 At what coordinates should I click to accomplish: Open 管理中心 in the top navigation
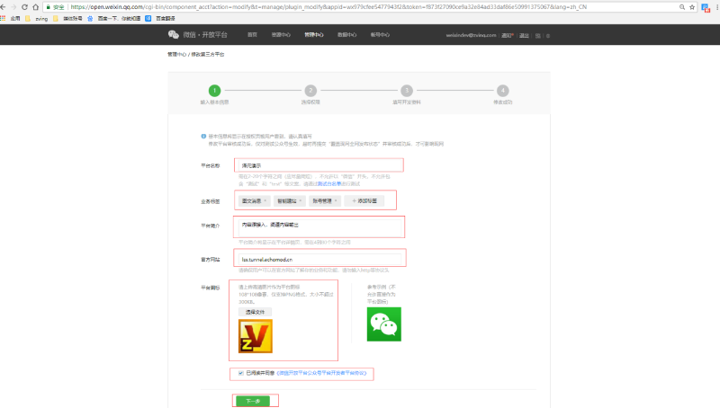coord(313,35)
